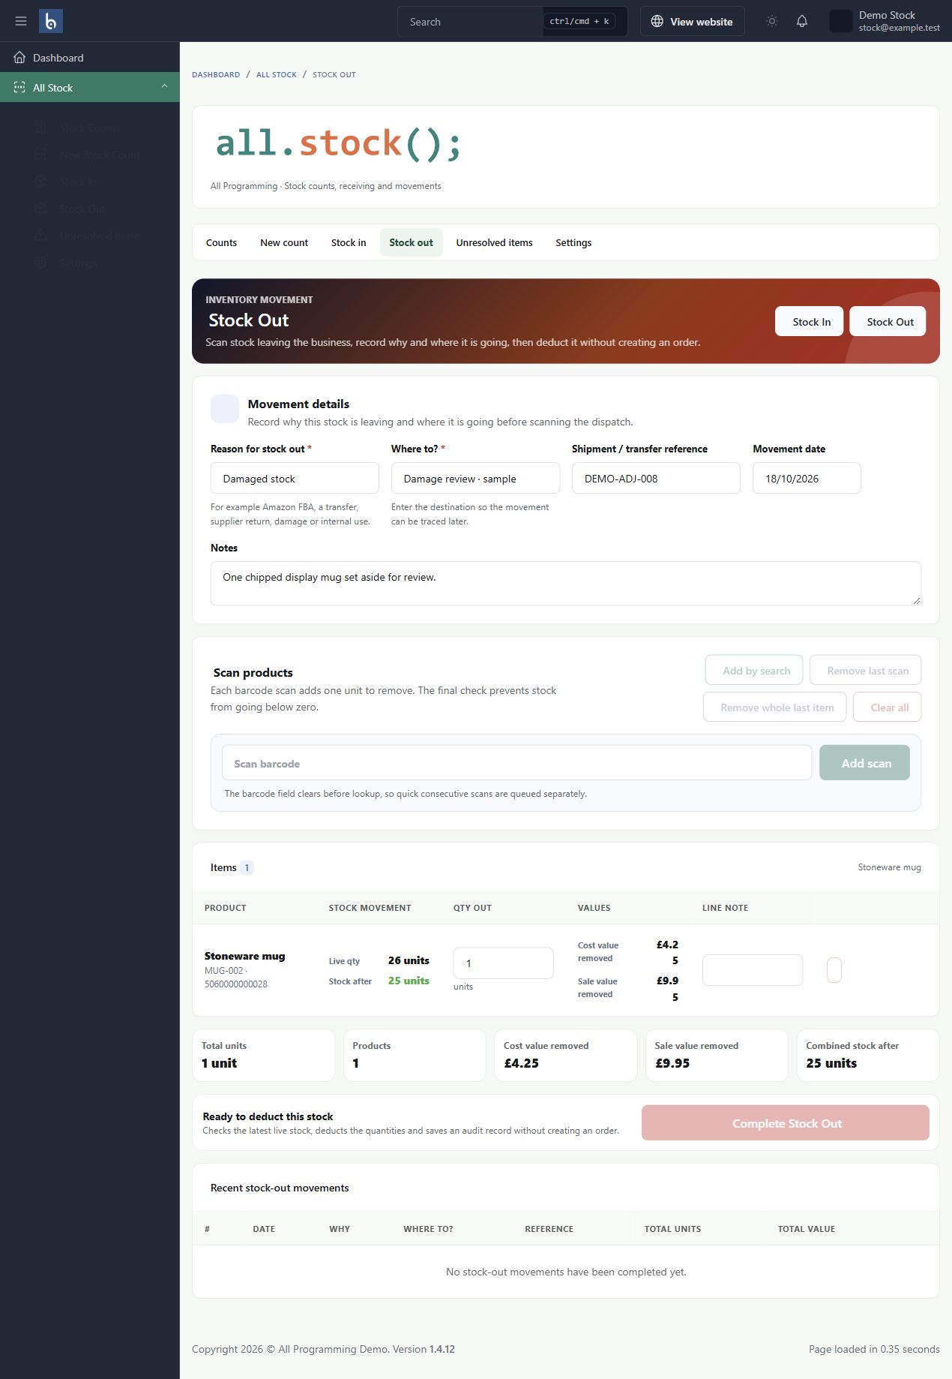Switch to the New count tab

(x=284, y=243)
